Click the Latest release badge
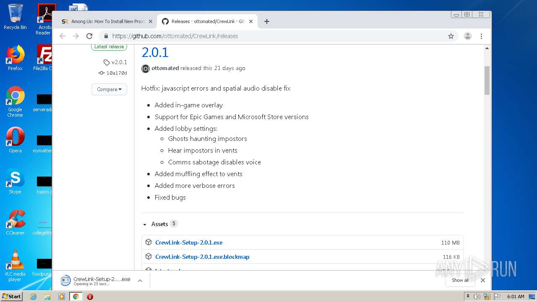The width and height of the screenshot is (537, 302). coord(109,47)
